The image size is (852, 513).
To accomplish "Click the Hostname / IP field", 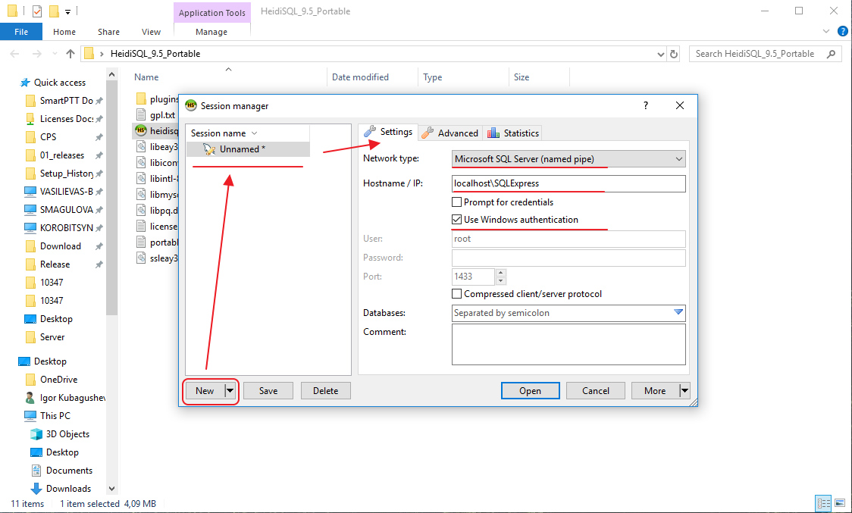I will click(x=569, y=183).
